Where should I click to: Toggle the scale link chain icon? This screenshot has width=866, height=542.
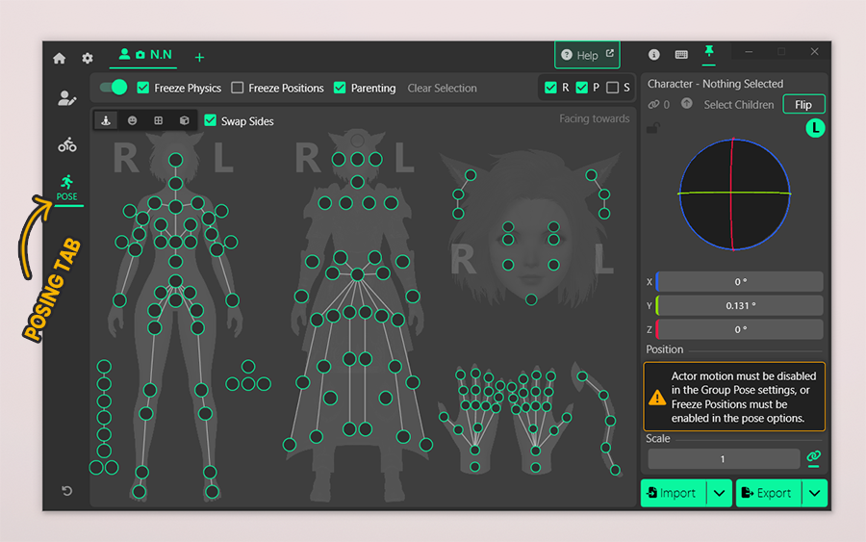pyautogui.click(x=814, y=458)
